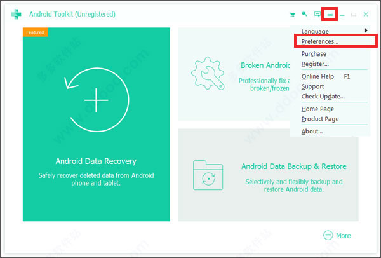Select Preferences... from the menu
This screenshot has height=258, width=381.
(320, 41)
